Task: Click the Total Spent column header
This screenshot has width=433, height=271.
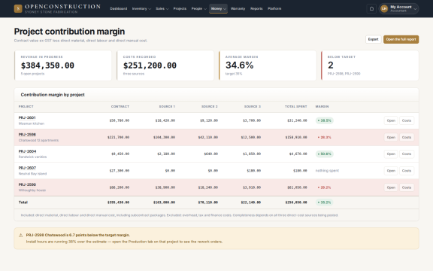Action: pos(295,106)
